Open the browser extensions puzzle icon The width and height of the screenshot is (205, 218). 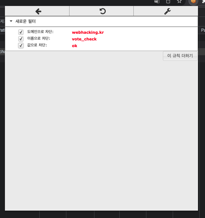click(204, 1)
